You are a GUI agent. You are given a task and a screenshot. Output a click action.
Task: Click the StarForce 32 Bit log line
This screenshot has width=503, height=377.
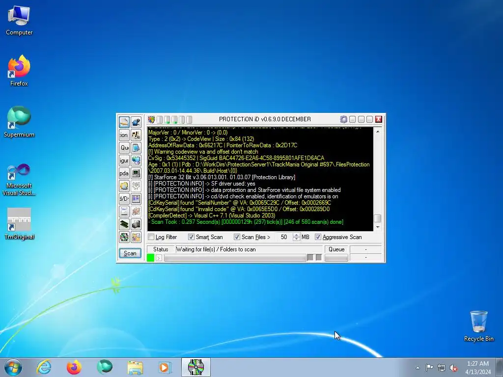222,177
